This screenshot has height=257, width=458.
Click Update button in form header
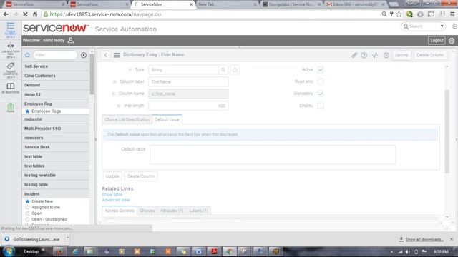(401, 55)
